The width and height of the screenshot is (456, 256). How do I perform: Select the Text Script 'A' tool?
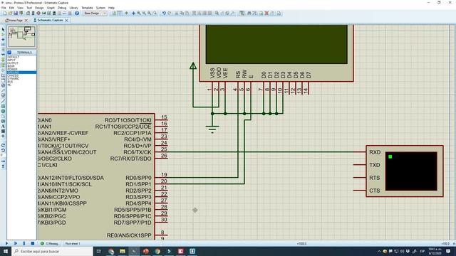point(3,127)
